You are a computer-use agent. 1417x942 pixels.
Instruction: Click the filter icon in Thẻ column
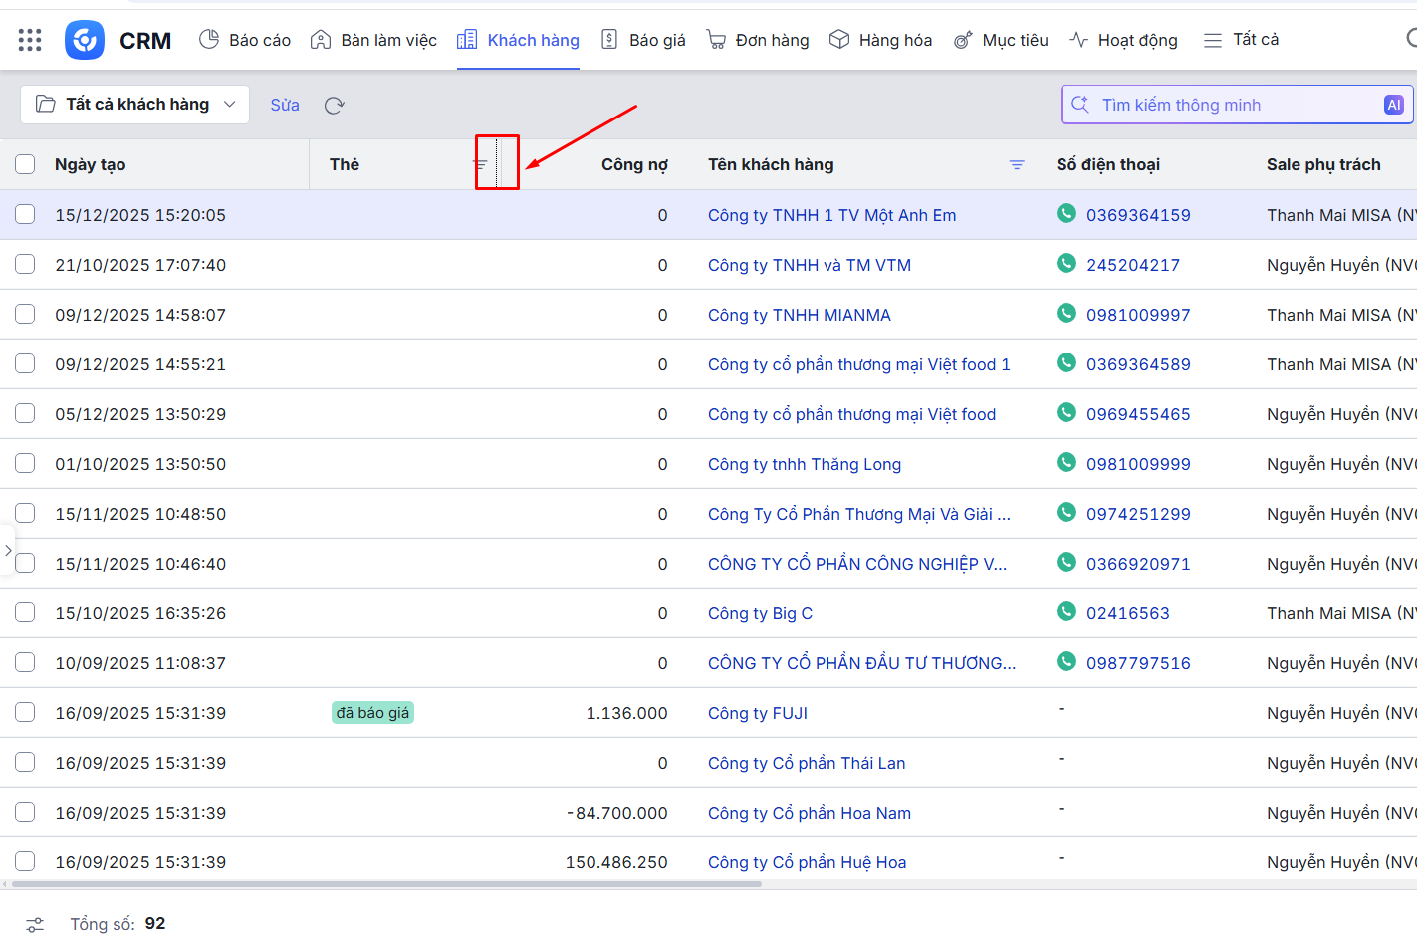click(481, 165)
